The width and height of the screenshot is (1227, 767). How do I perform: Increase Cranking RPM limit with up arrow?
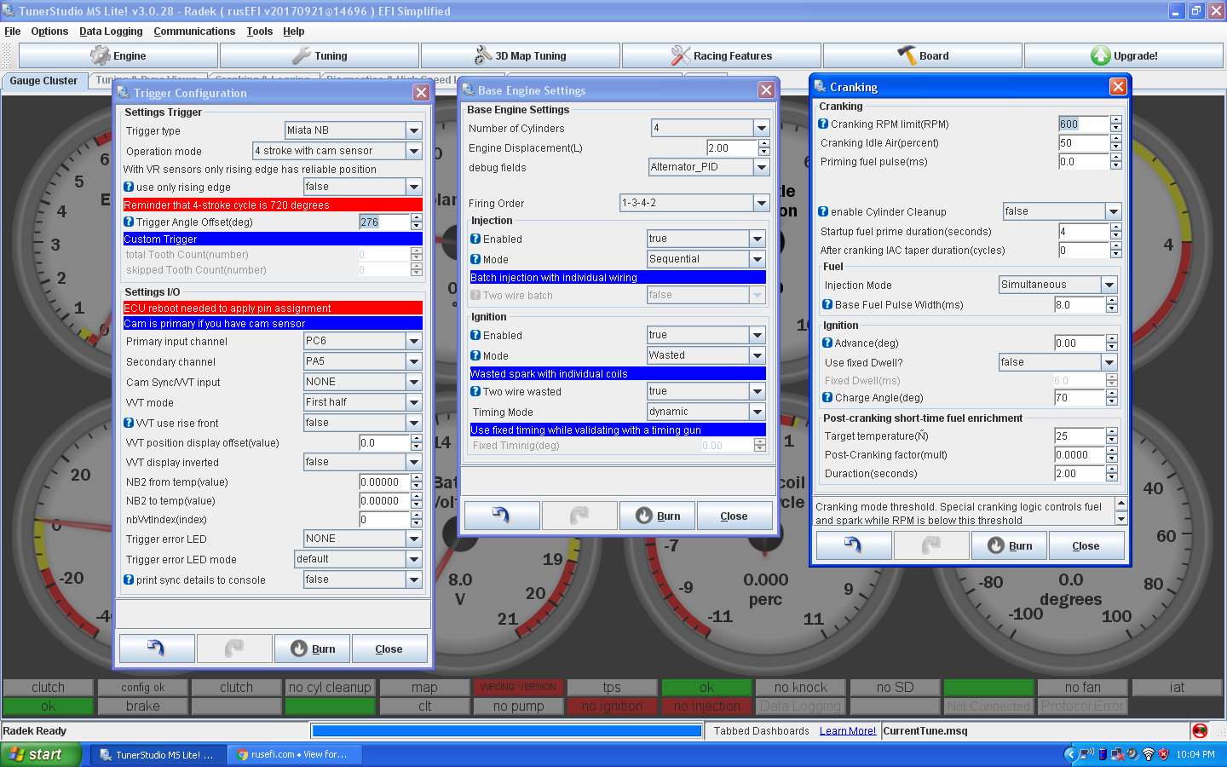pos(1116,119)
